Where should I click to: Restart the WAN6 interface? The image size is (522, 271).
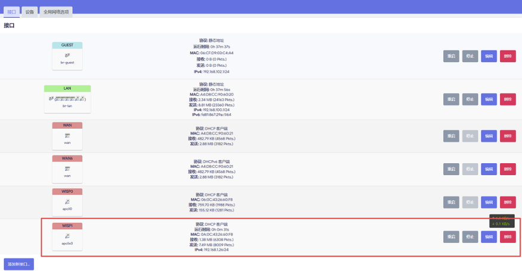pyautogui.click(x=451, y=169)
